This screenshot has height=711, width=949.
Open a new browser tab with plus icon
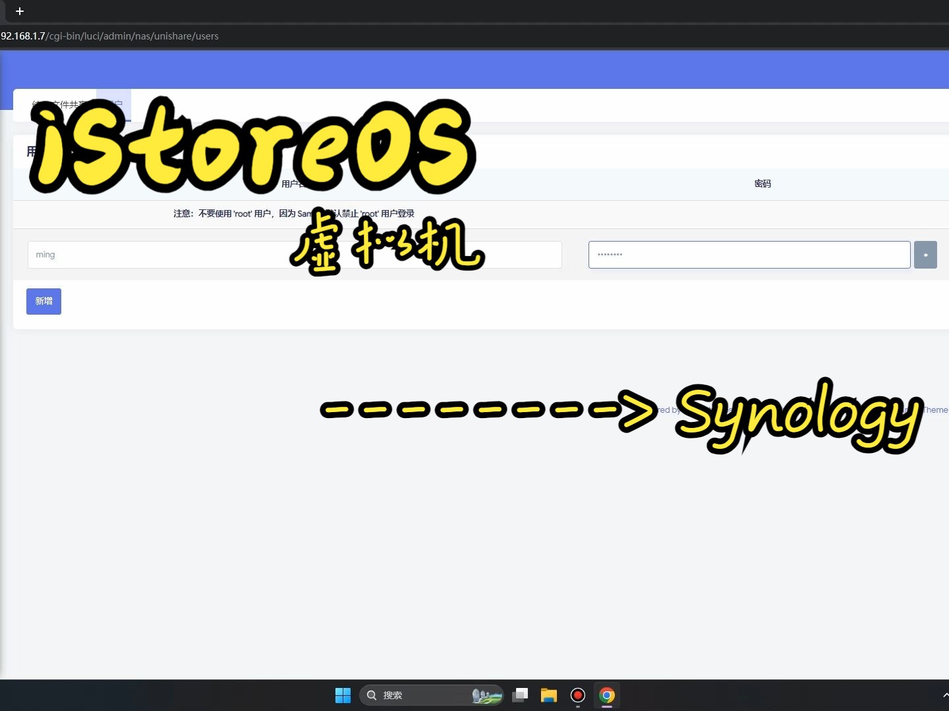pos(20,11)
